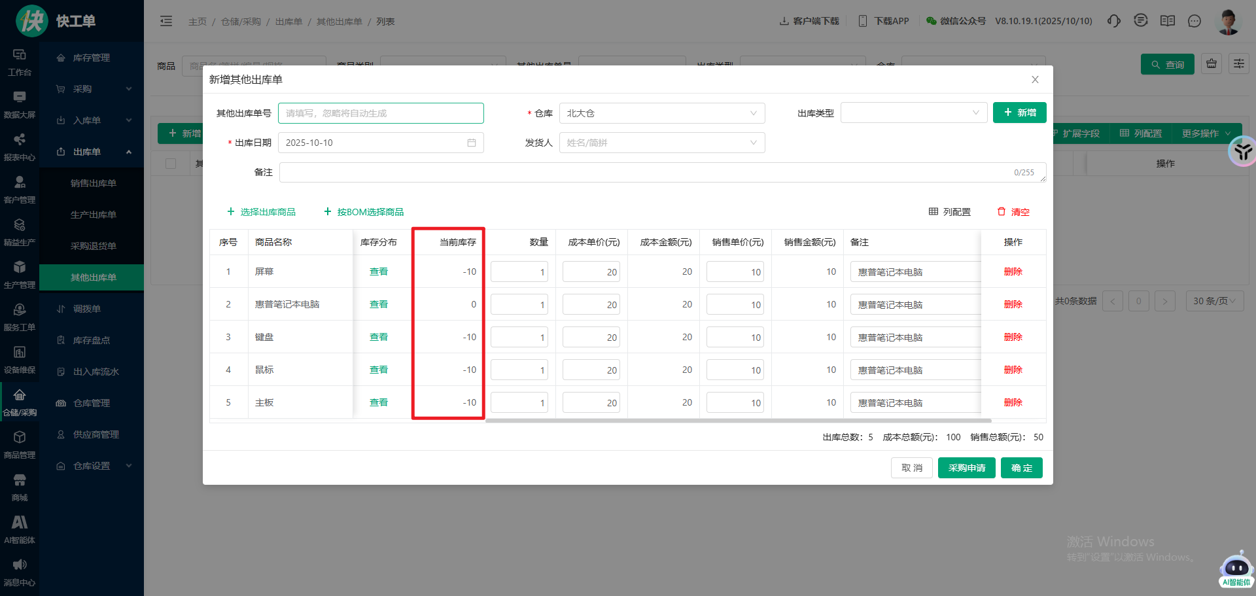The image size is (1256, 596).
Task: Open 数据大屏 in left icon bar
Action: tap(20, 104)
